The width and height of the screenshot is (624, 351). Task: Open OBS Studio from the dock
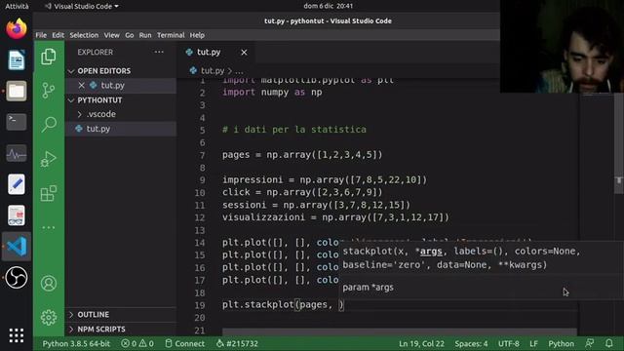point(17,277)
